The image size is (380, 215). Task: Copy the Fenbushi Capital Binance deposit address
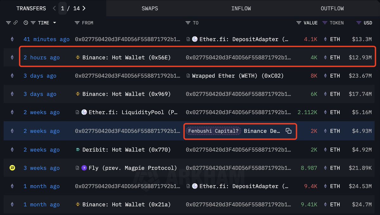[288, 131]
